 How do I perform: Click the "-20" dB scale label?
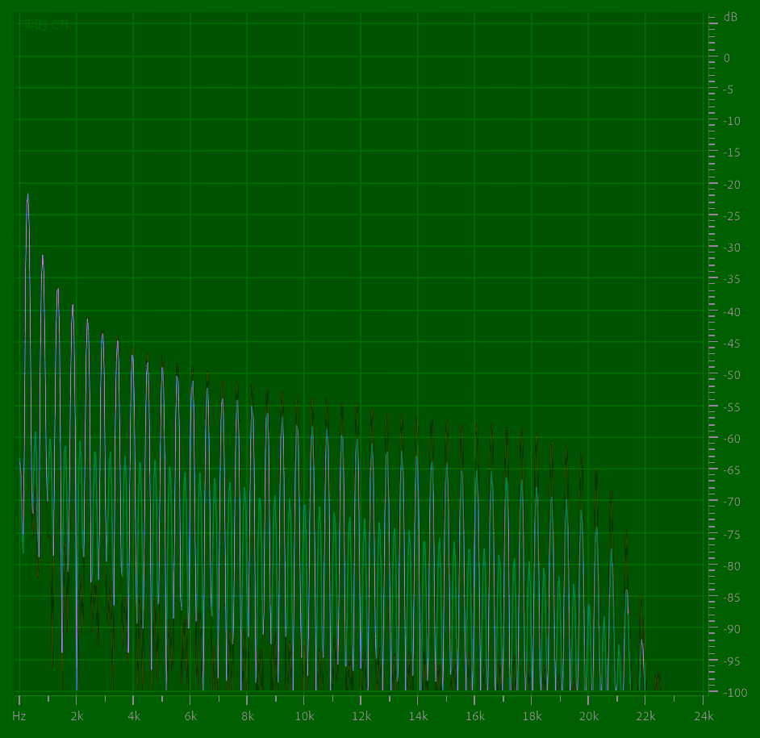(732, 186)
